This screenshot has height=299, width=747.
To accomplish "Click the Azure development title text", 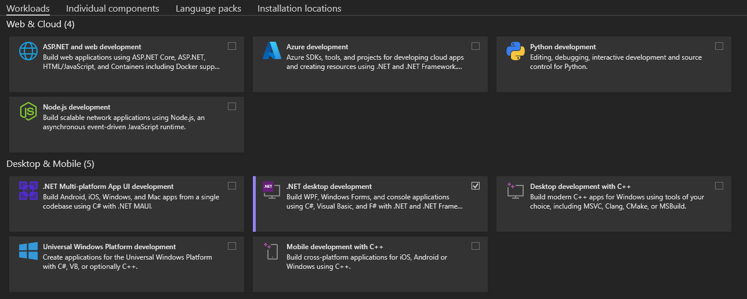I will coord(317,47).
